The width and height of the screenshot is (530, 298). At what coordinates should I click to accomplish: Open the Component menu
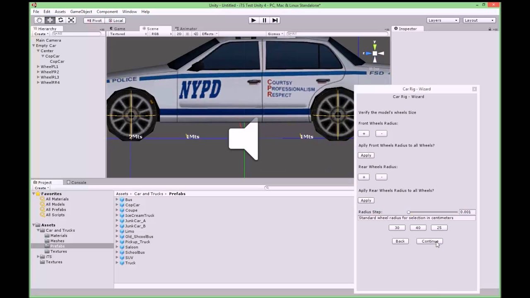pos(107,12)
